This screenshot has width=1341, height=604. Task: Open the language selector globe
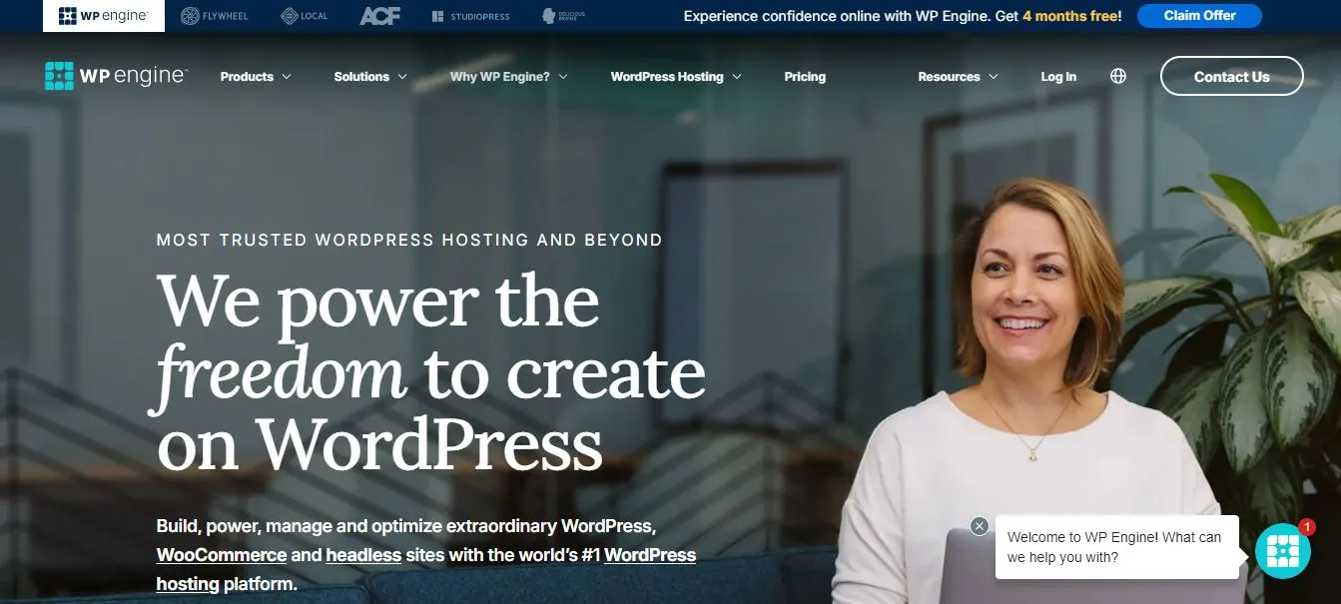tap(1118, 75)
